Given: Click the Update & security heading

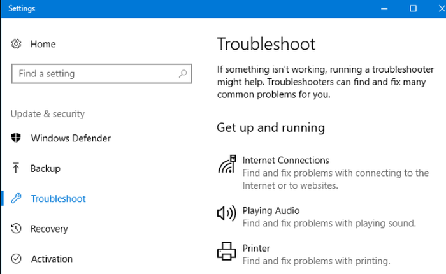Looking at the screenshot, I should [48, 114].
